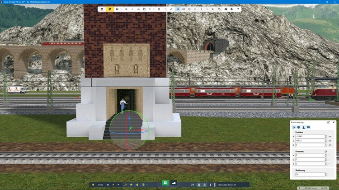Click the Drehung x field
Viewport: 339px width, 190px height.
(310, 155)
